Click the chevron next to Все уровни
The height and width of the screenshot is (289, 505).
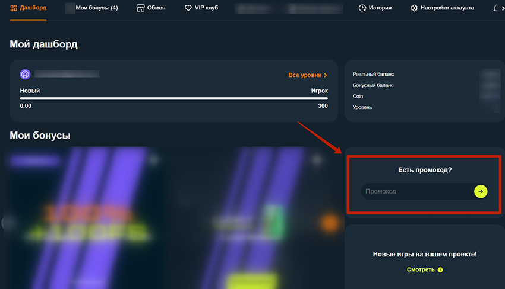[x=326, y=75]
